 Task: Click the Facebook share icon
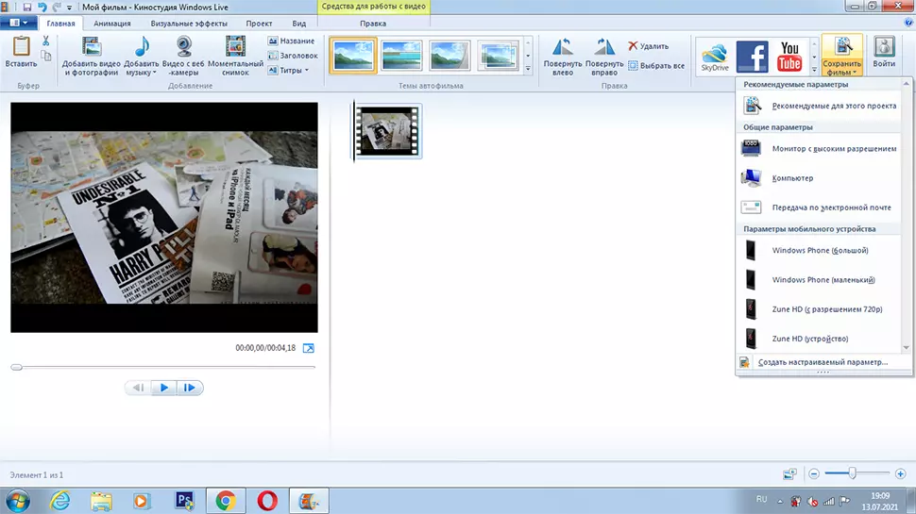coord(752,58)
